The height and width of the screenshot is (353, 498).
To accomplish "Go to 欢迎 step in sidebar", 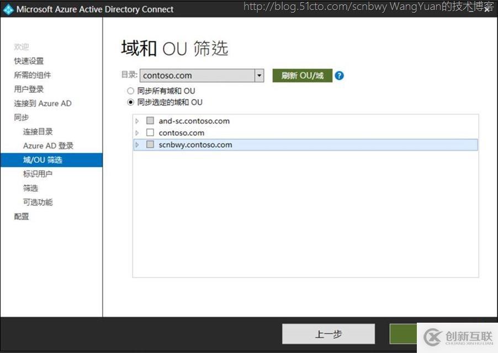I will click(x=22, y=47).
